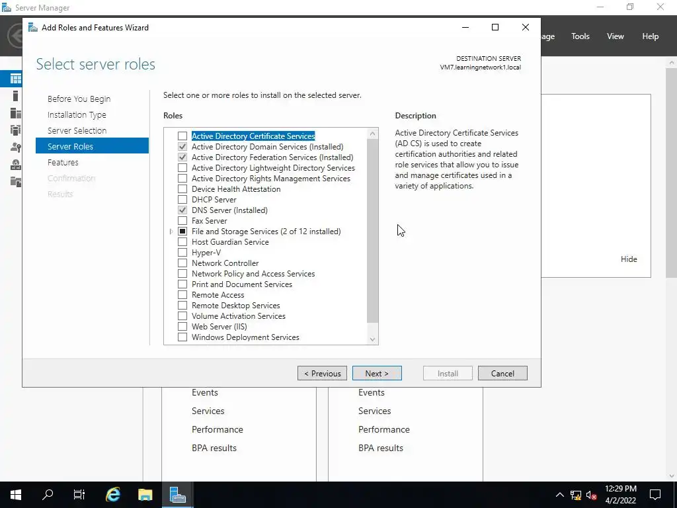Open the Dashboard icon in Server Manager sidebar
Screen dimensions: 677x508
16,79
